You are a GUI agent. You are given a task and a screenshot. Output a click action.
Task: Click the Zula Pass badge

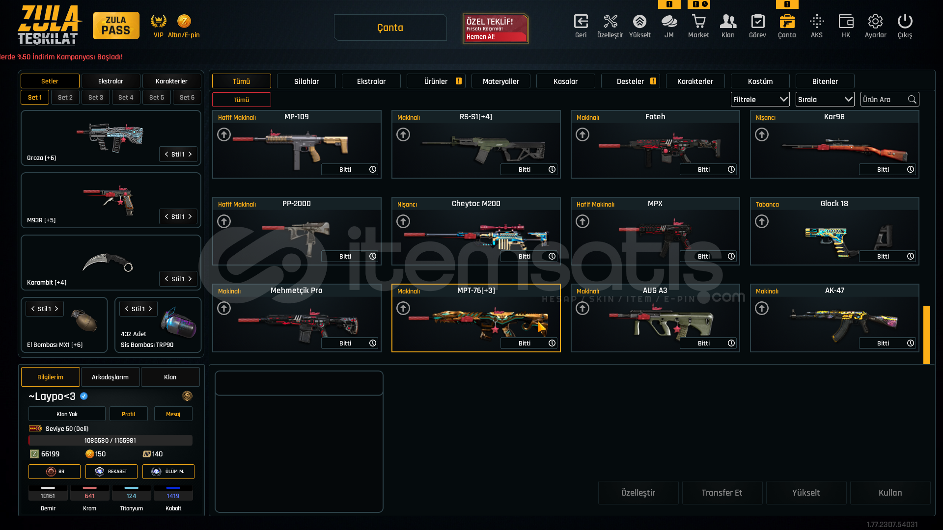(116, 26)
